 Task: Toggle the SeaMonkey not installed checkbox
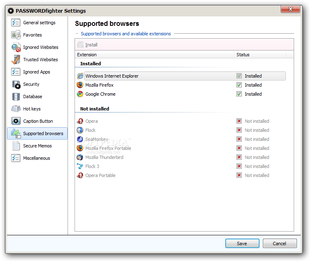point(239,139)
